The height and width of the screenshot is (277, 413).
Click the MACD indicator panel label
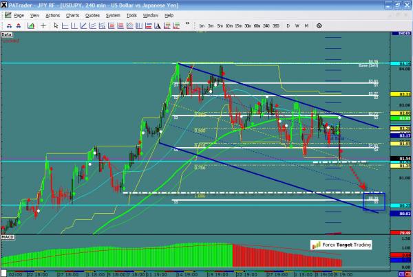click(8, 237)
